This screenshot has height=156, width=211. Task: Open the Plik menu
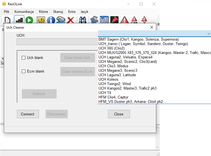[6, 12]
